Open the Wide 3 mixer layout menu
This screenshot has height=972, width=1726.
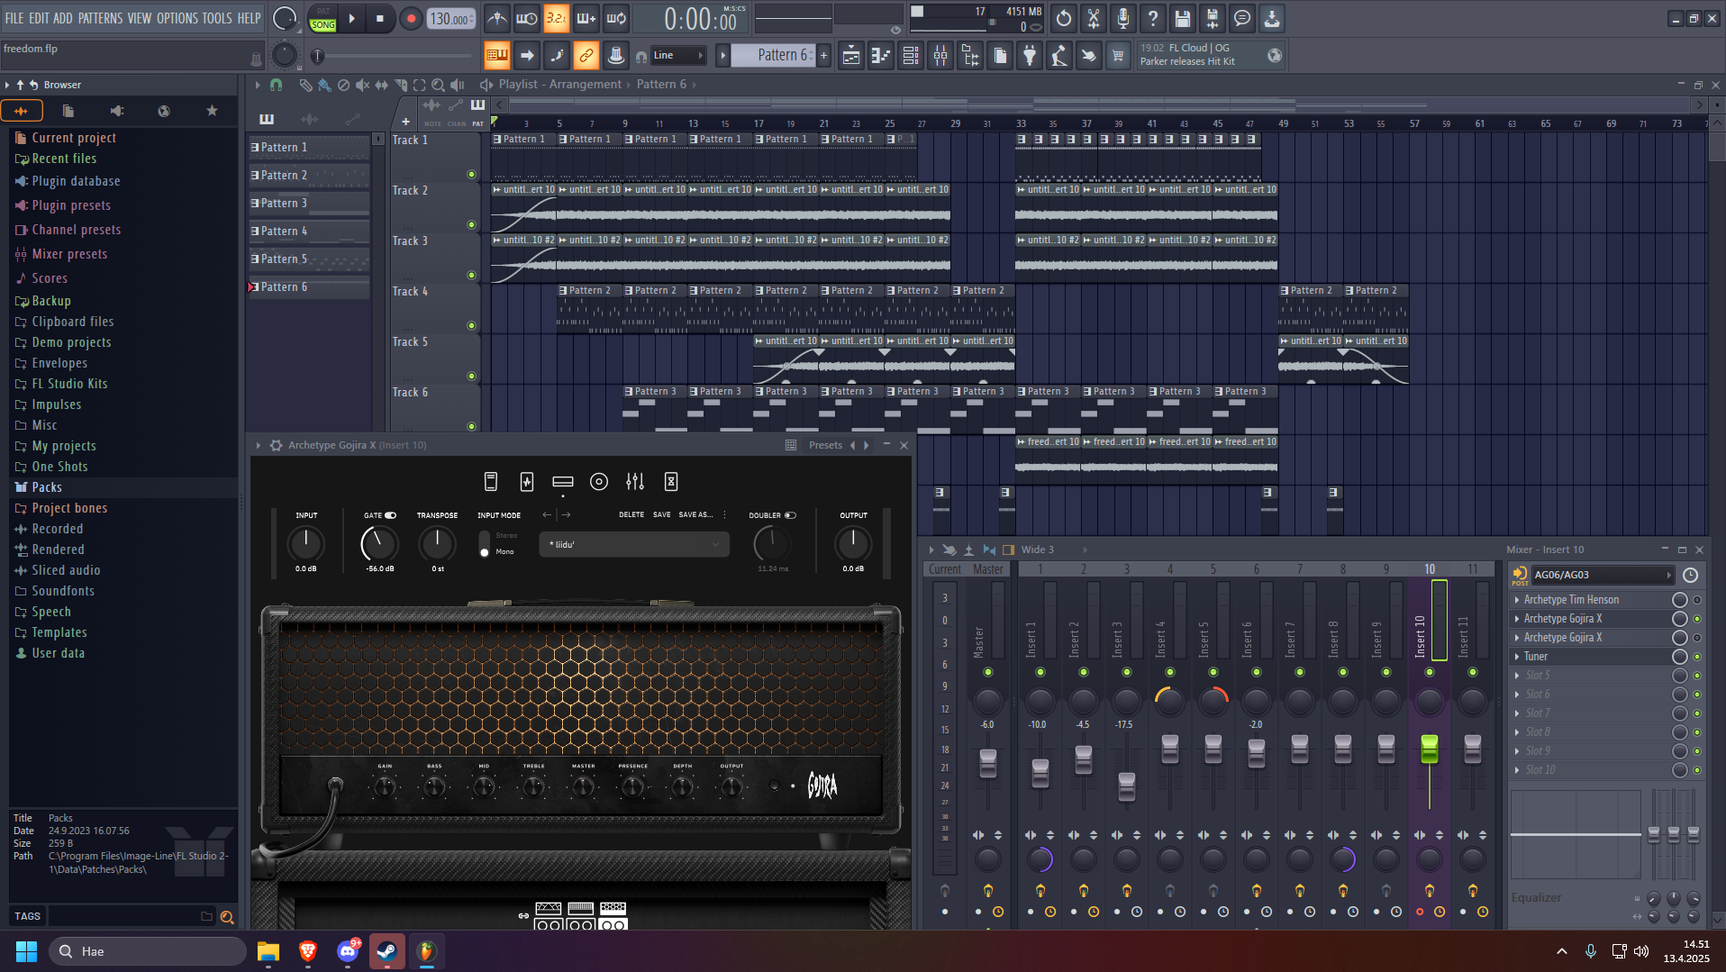[1038, 550]
